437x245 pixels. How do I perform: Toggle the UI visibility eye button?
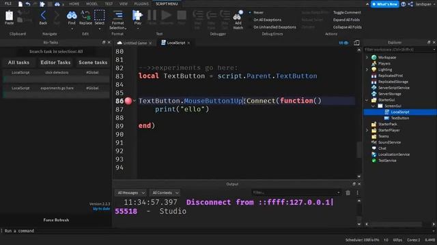pos(343,43)
